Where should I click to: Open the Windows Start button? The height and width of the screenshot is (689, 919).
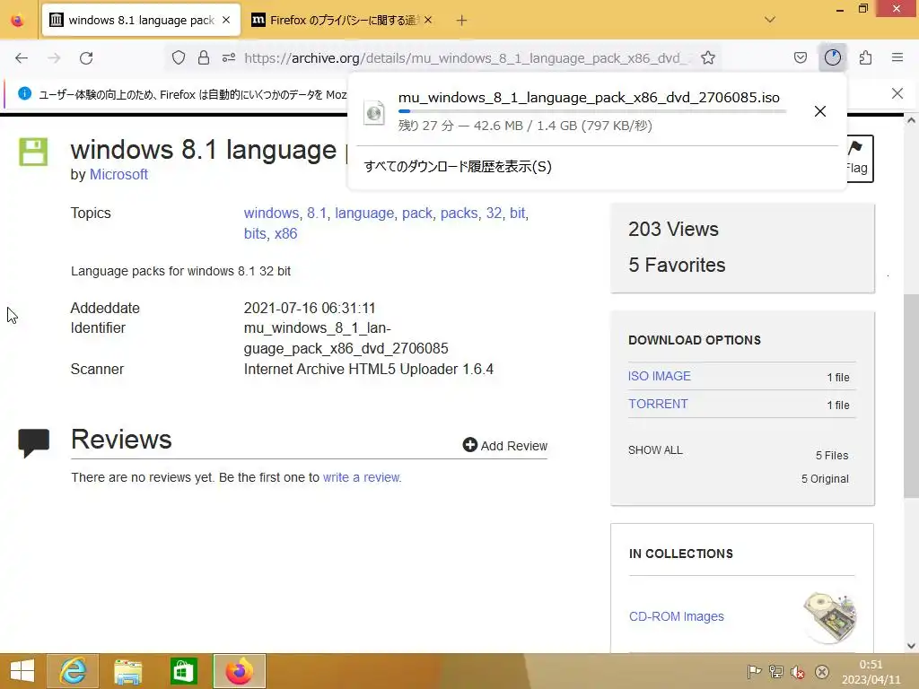pyautogui.click(x=22, y=671)
